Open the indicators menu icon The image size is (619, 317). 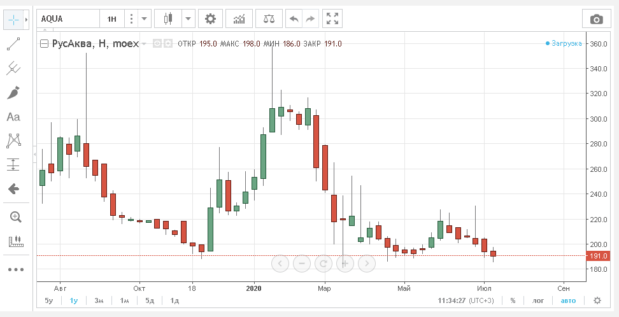click(x=239, y=18)
